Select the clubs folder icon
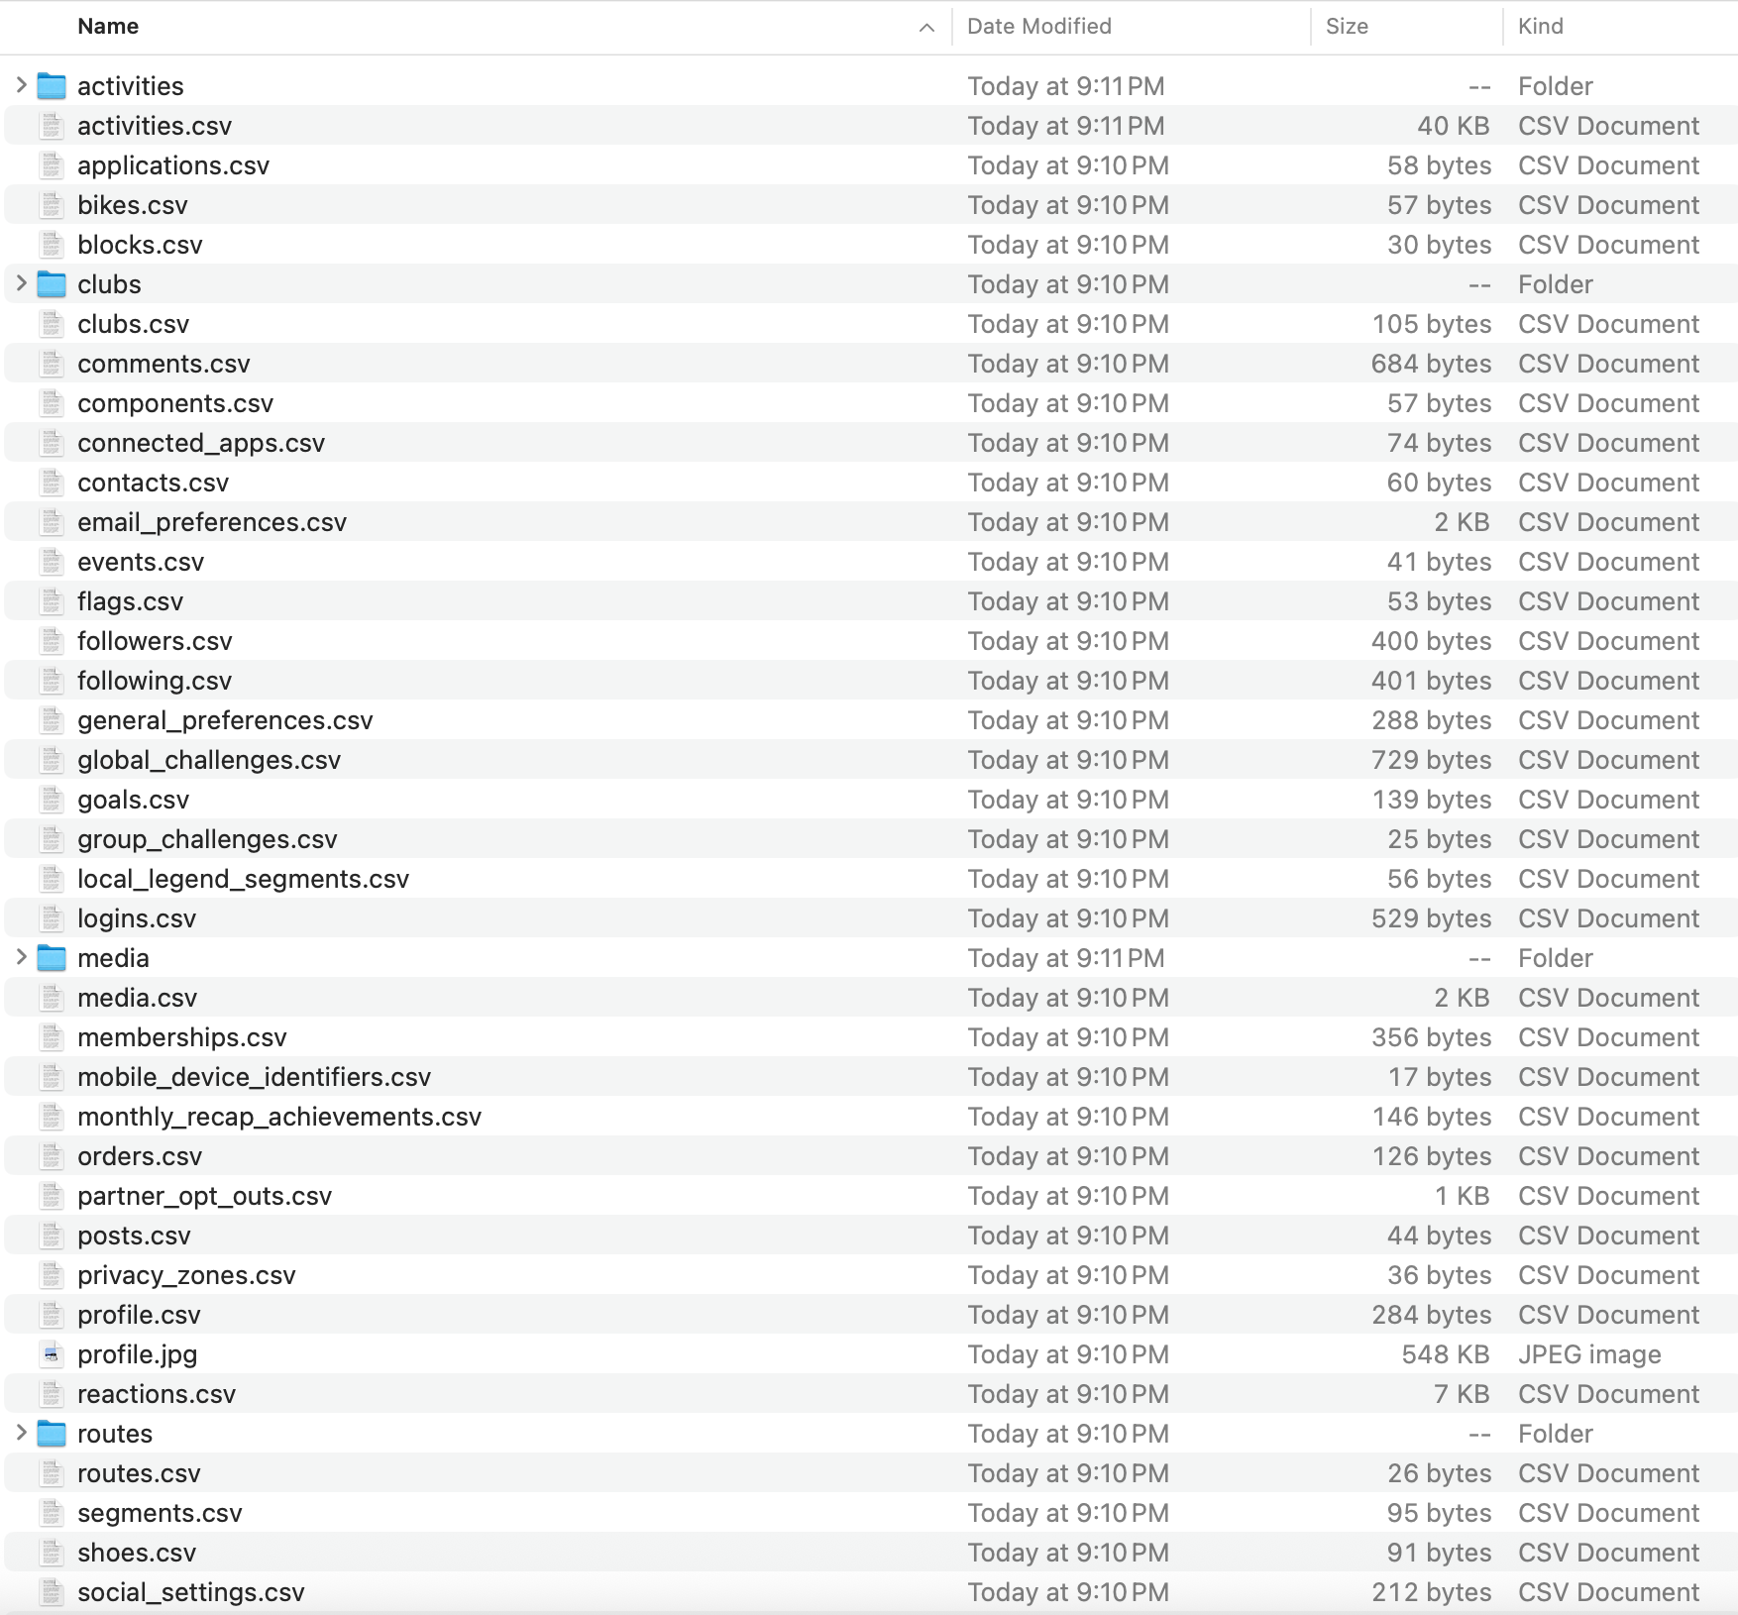This screenshot has width=1738, height=1615. pyautogui.click(x=52, y=284)
